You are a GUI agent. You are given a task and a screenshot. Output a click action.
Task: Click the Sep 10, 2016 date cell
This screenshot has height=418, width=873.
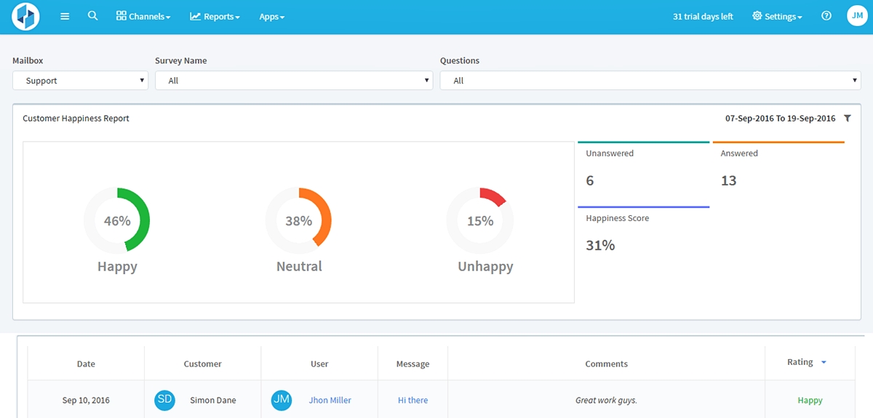pyautogui.click(x=86, y=400)
